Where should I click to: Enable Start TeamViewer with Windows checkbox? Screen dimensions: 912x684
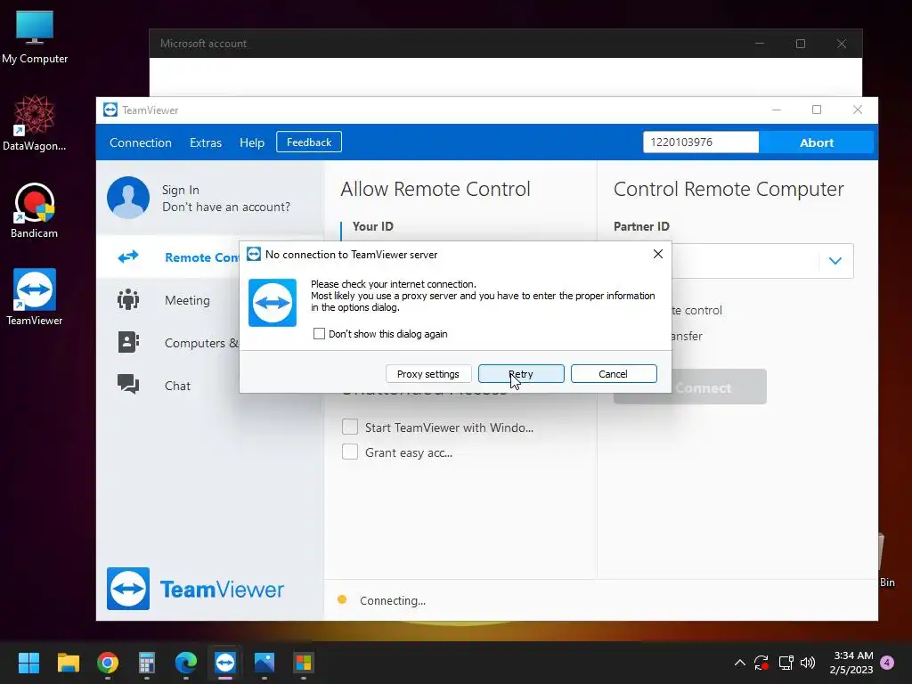(x=349, y=427)
